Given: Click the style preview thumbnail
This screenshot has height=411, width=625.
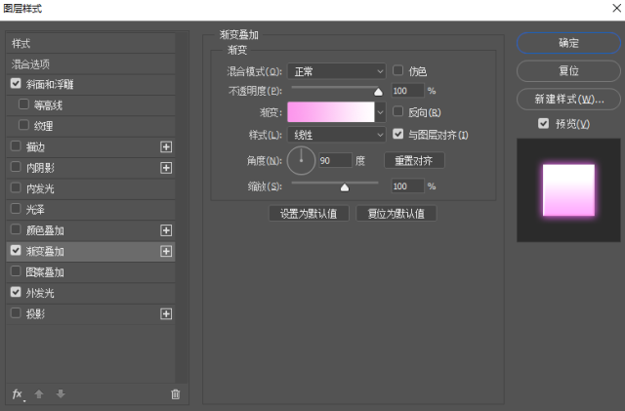Looking at the screenshot, I should [568, 190].
